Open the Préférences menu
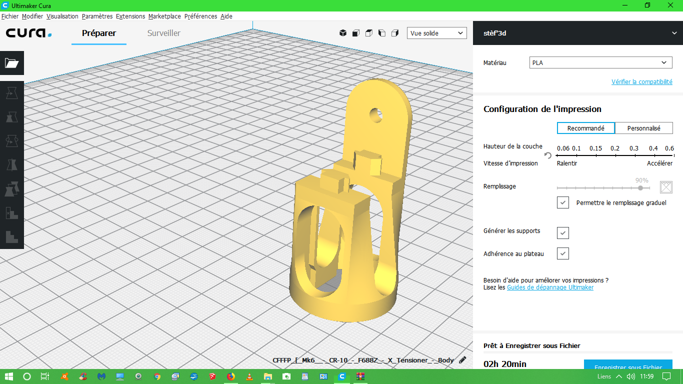 [201, 16]
